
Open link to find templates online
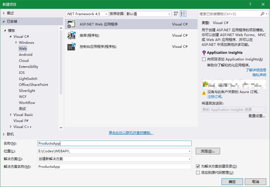pyautogui.click(x=131, y=133)
